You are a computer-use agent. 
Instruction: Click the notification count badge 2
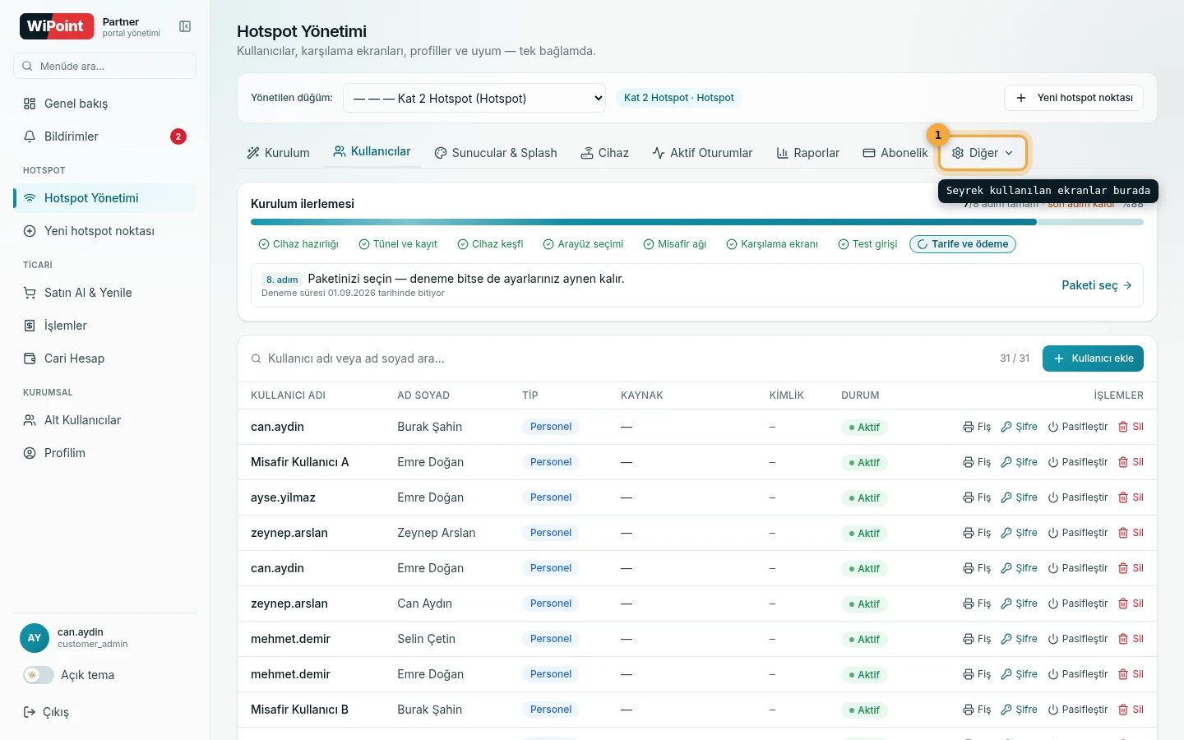pyautogui.click(x=178, y=136)
